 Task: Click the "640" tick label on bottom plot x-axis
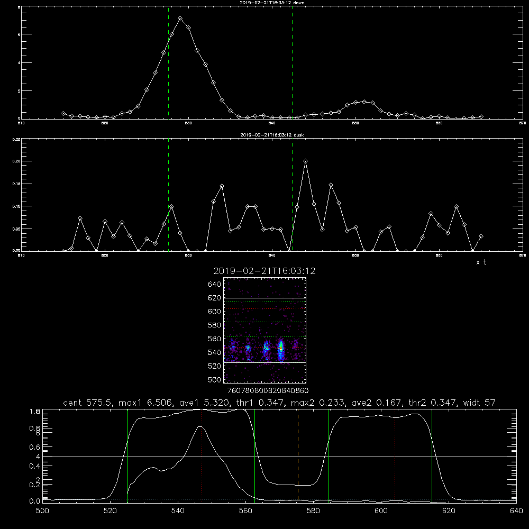pyautogui.click(x=516, y=511)
